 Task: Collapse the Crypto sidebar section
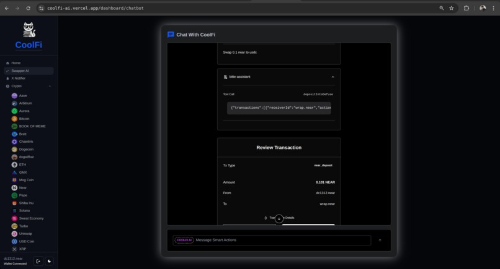tap(50, 86)
